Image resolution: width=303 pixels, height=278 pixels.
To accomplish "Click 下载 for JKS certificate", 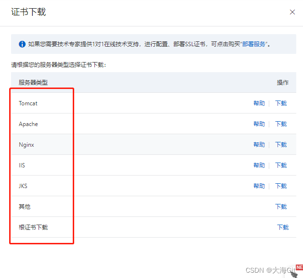I will point(281,186).
